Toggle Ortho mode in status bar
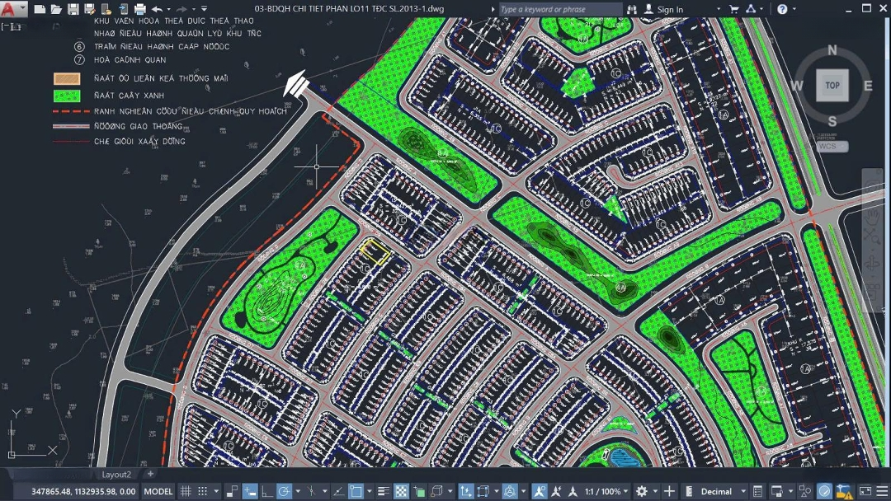Viewport: 891px width, 501px height. [267, 491]
